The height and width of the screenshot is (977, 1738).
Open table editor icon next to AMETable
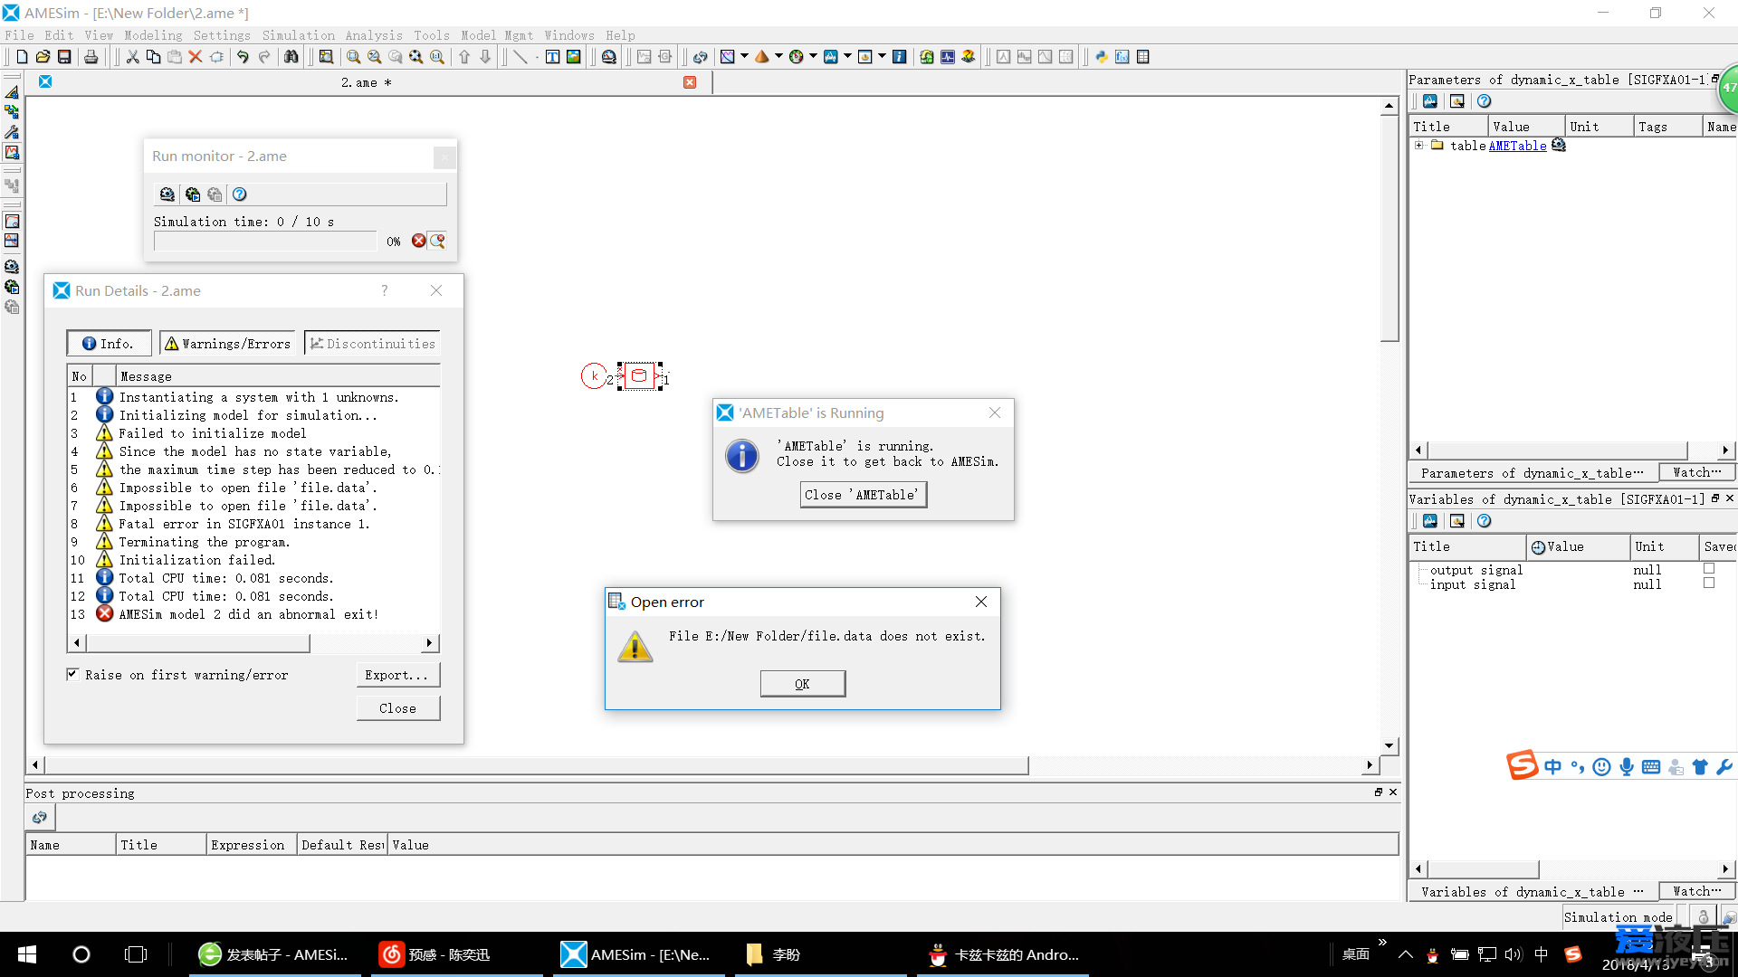1558,145
